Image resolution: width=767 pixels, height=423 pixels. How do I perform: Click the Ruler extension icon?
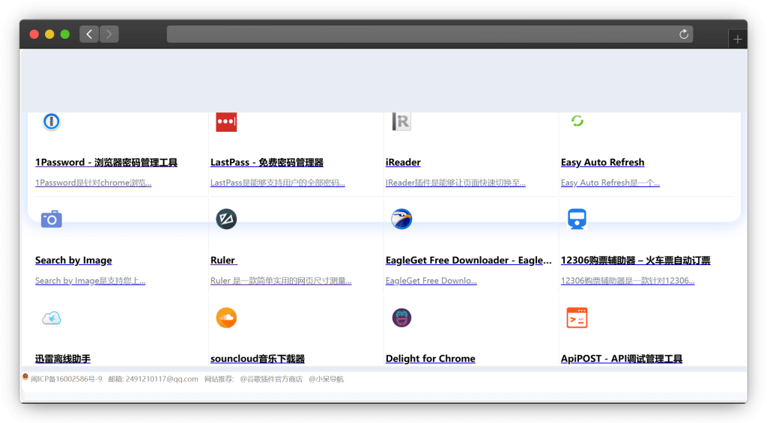tap(226, 219)
